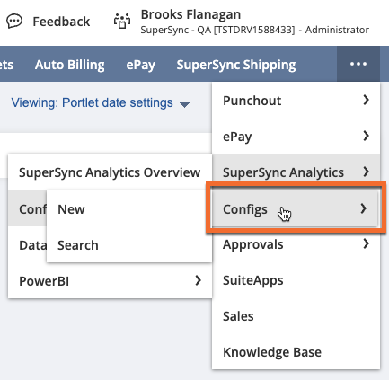Click the change role icon beside Brooks Flanagan

(x=122, y=22)
